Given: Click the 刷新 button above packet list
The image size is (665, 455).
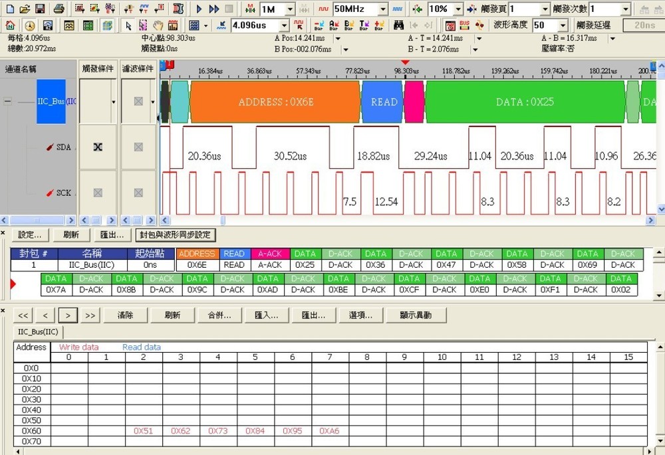Looking at the screenshot, I should [x=71, y=234].
